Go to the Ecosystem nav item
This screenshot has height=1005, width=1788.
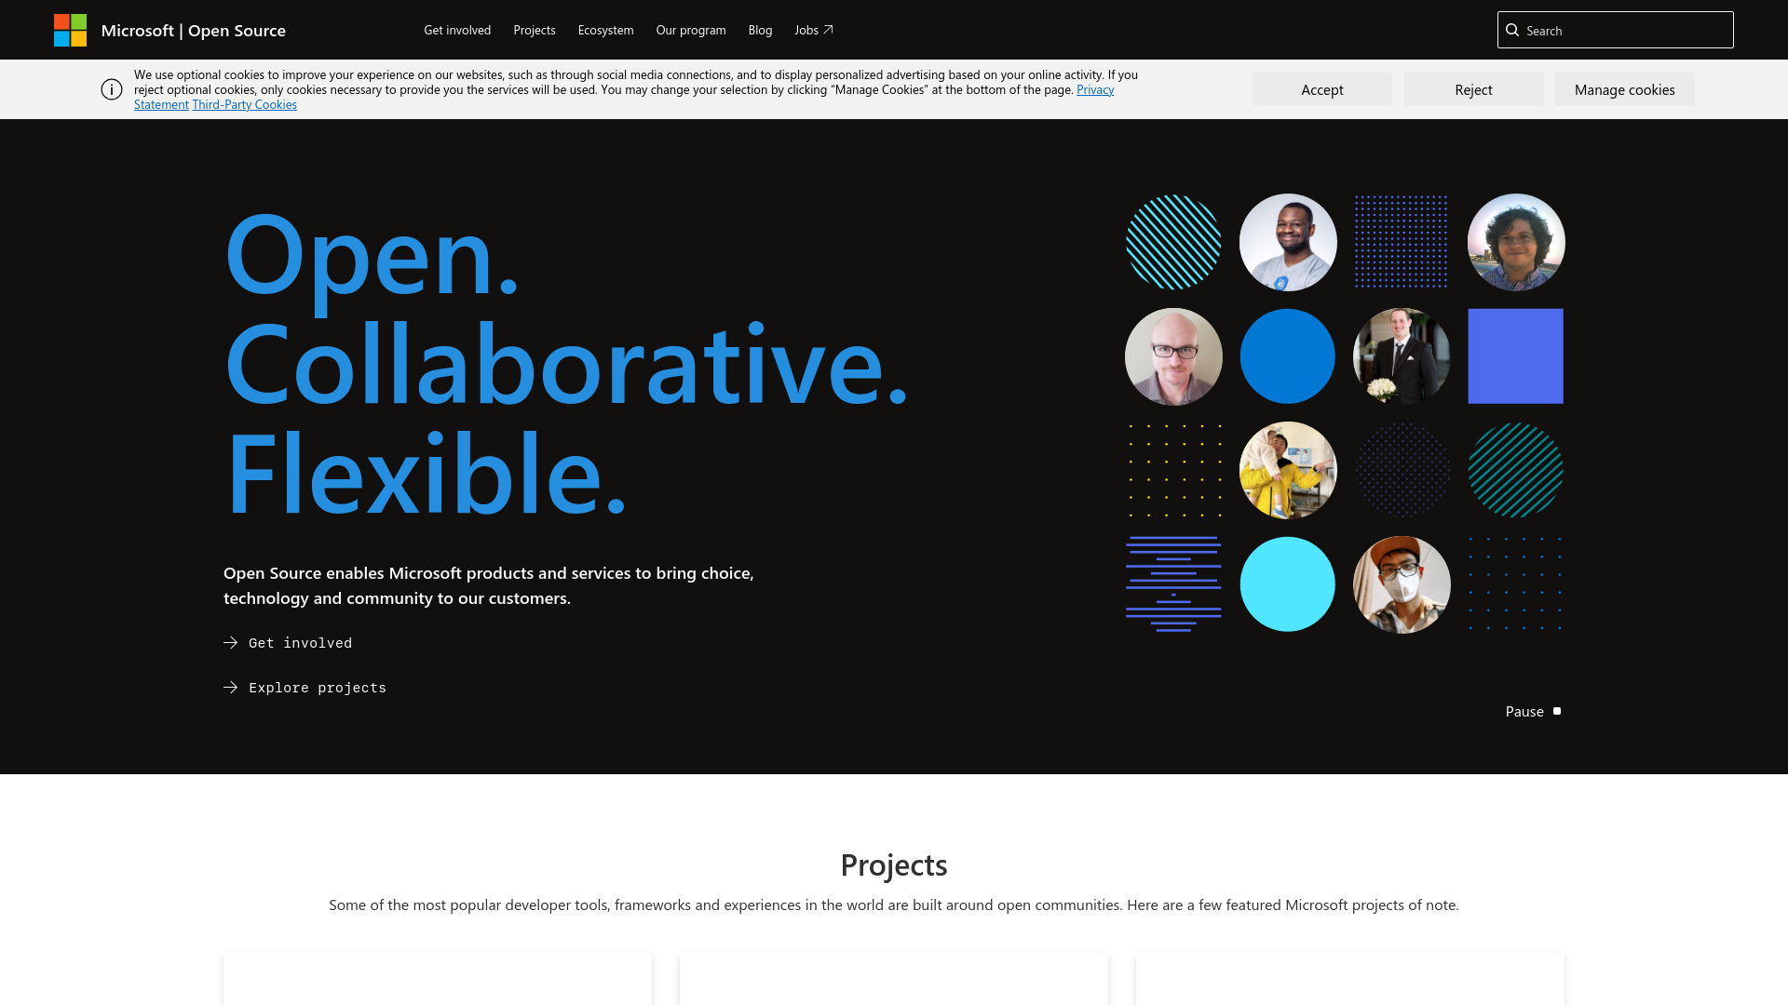[605, 30]
